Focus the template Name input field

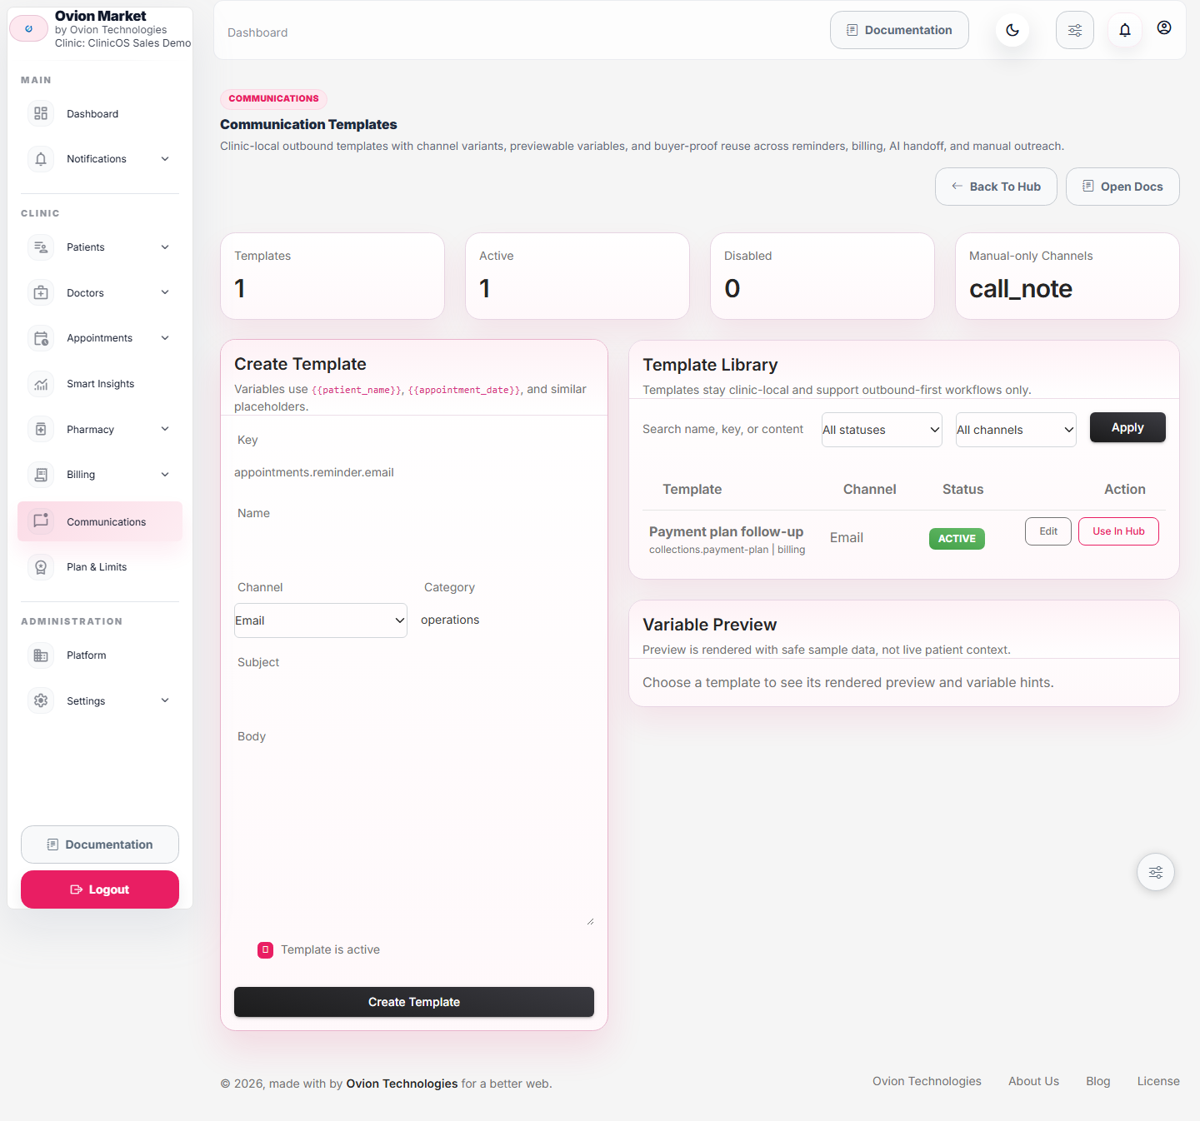(x=414, y=546)
